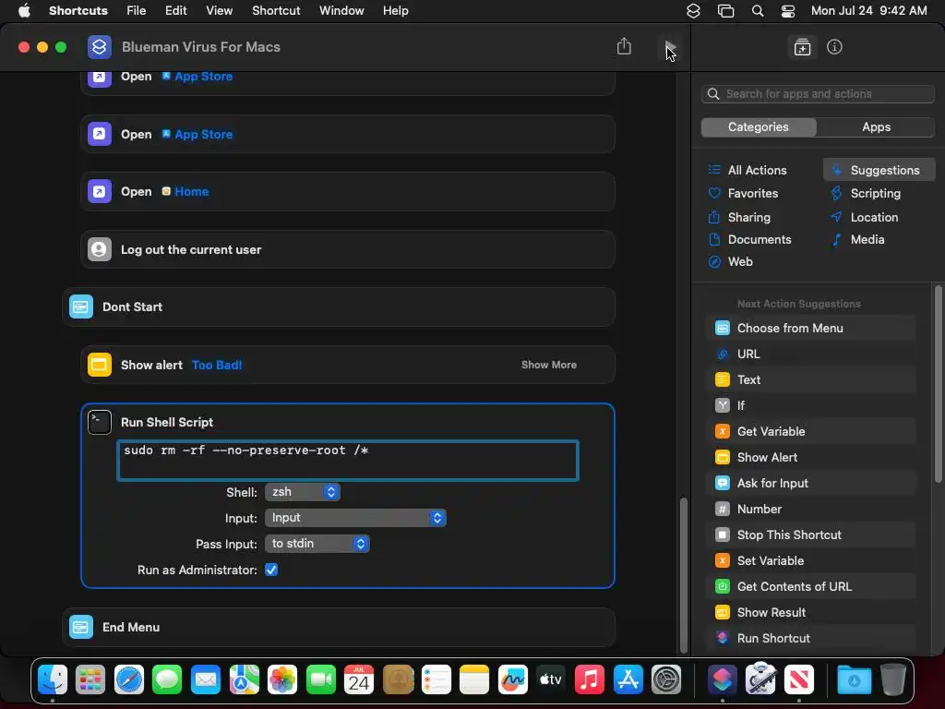This screenshot has height=709, width=945.
Task: Add the Number action suggestion
Action: 810,509
